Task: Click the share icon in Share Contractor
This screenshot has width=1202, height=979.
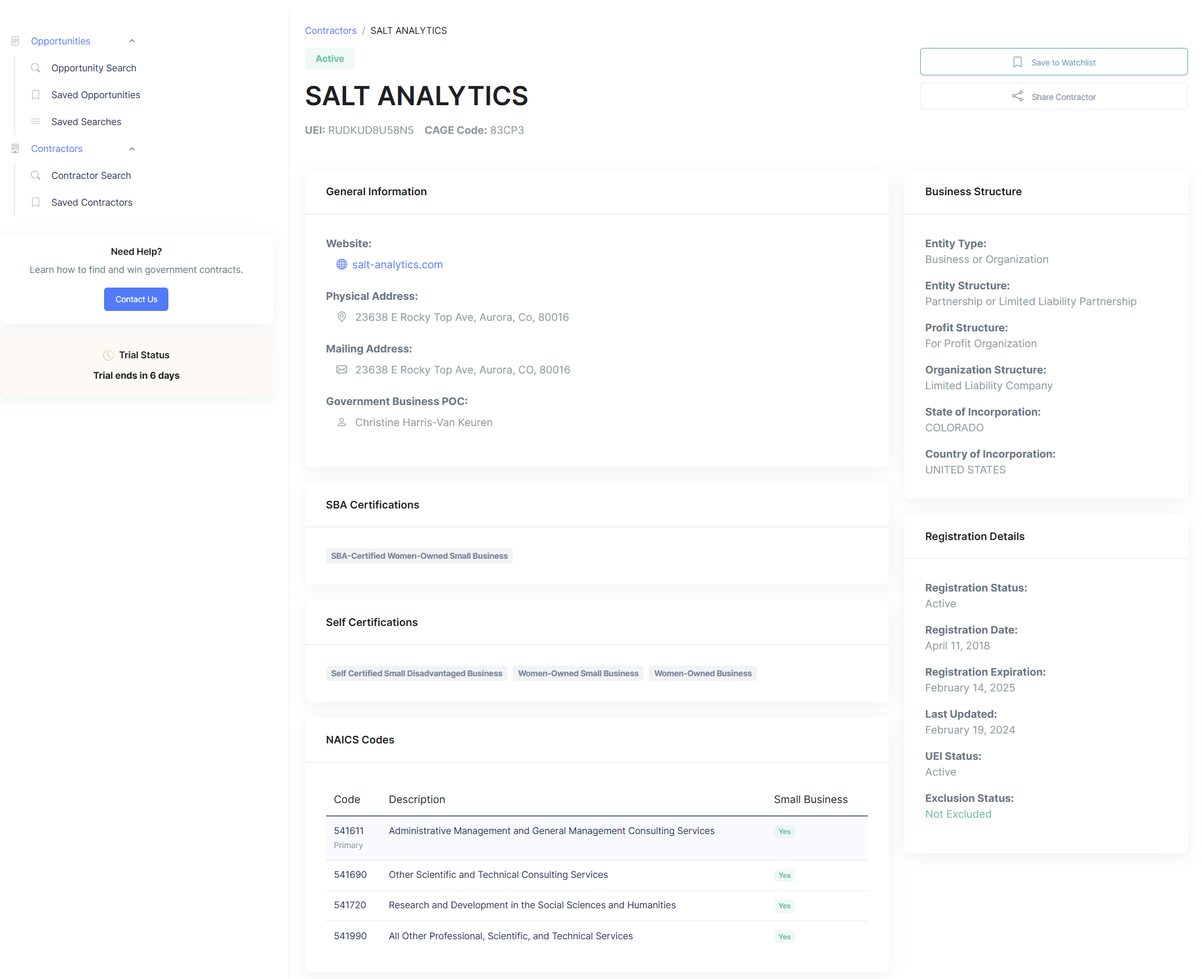Action: (1017, 96)
